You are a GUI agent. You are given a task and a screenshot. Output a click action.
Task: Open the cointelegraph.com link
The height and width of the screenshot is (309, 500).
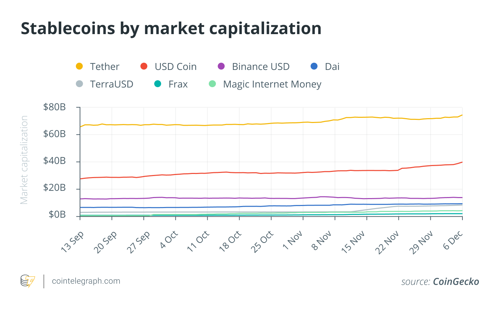click(86, 281)
